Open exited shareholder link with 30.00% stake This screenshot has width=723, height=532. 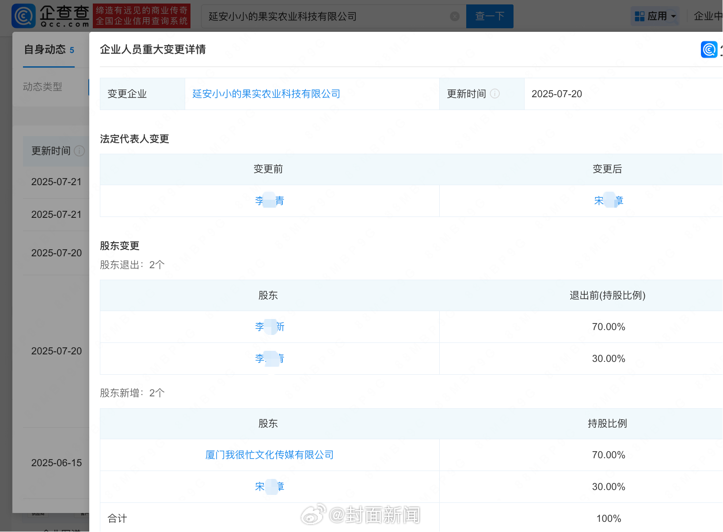[270, 358]
